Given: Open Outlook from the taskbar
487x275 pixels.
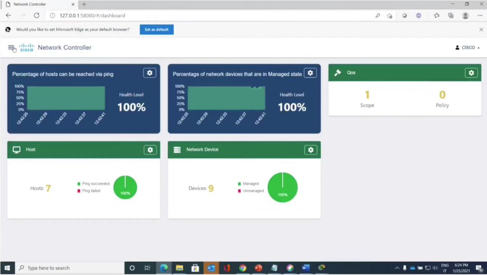Looking at the screenshot, I should tap(211, 268).
